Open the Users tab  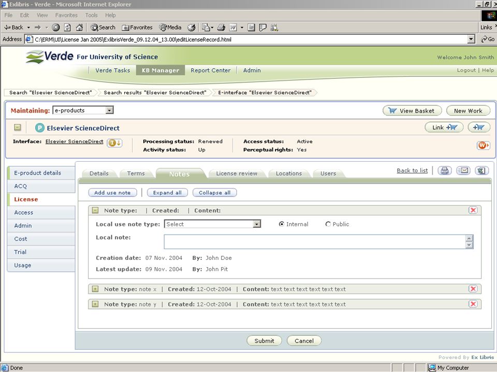tap(328, 174)
